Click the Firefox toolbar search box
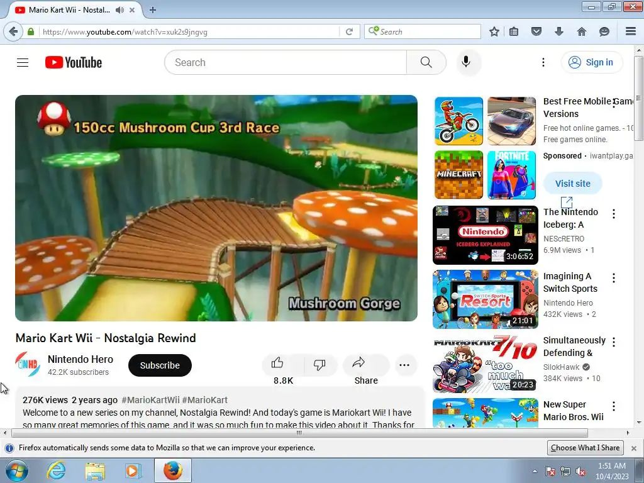The width and height of the screenshot is (644, 483). click(422, 31)
